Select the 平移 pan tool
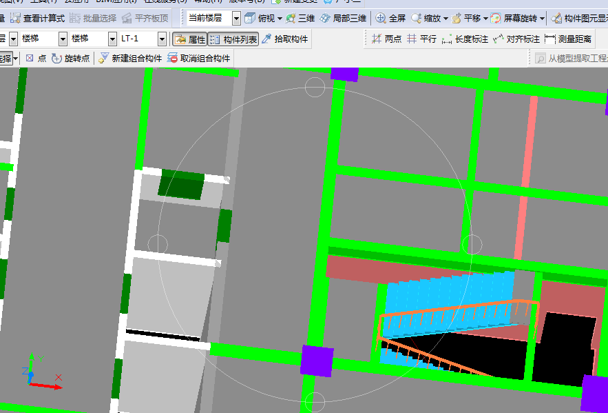 466,18
